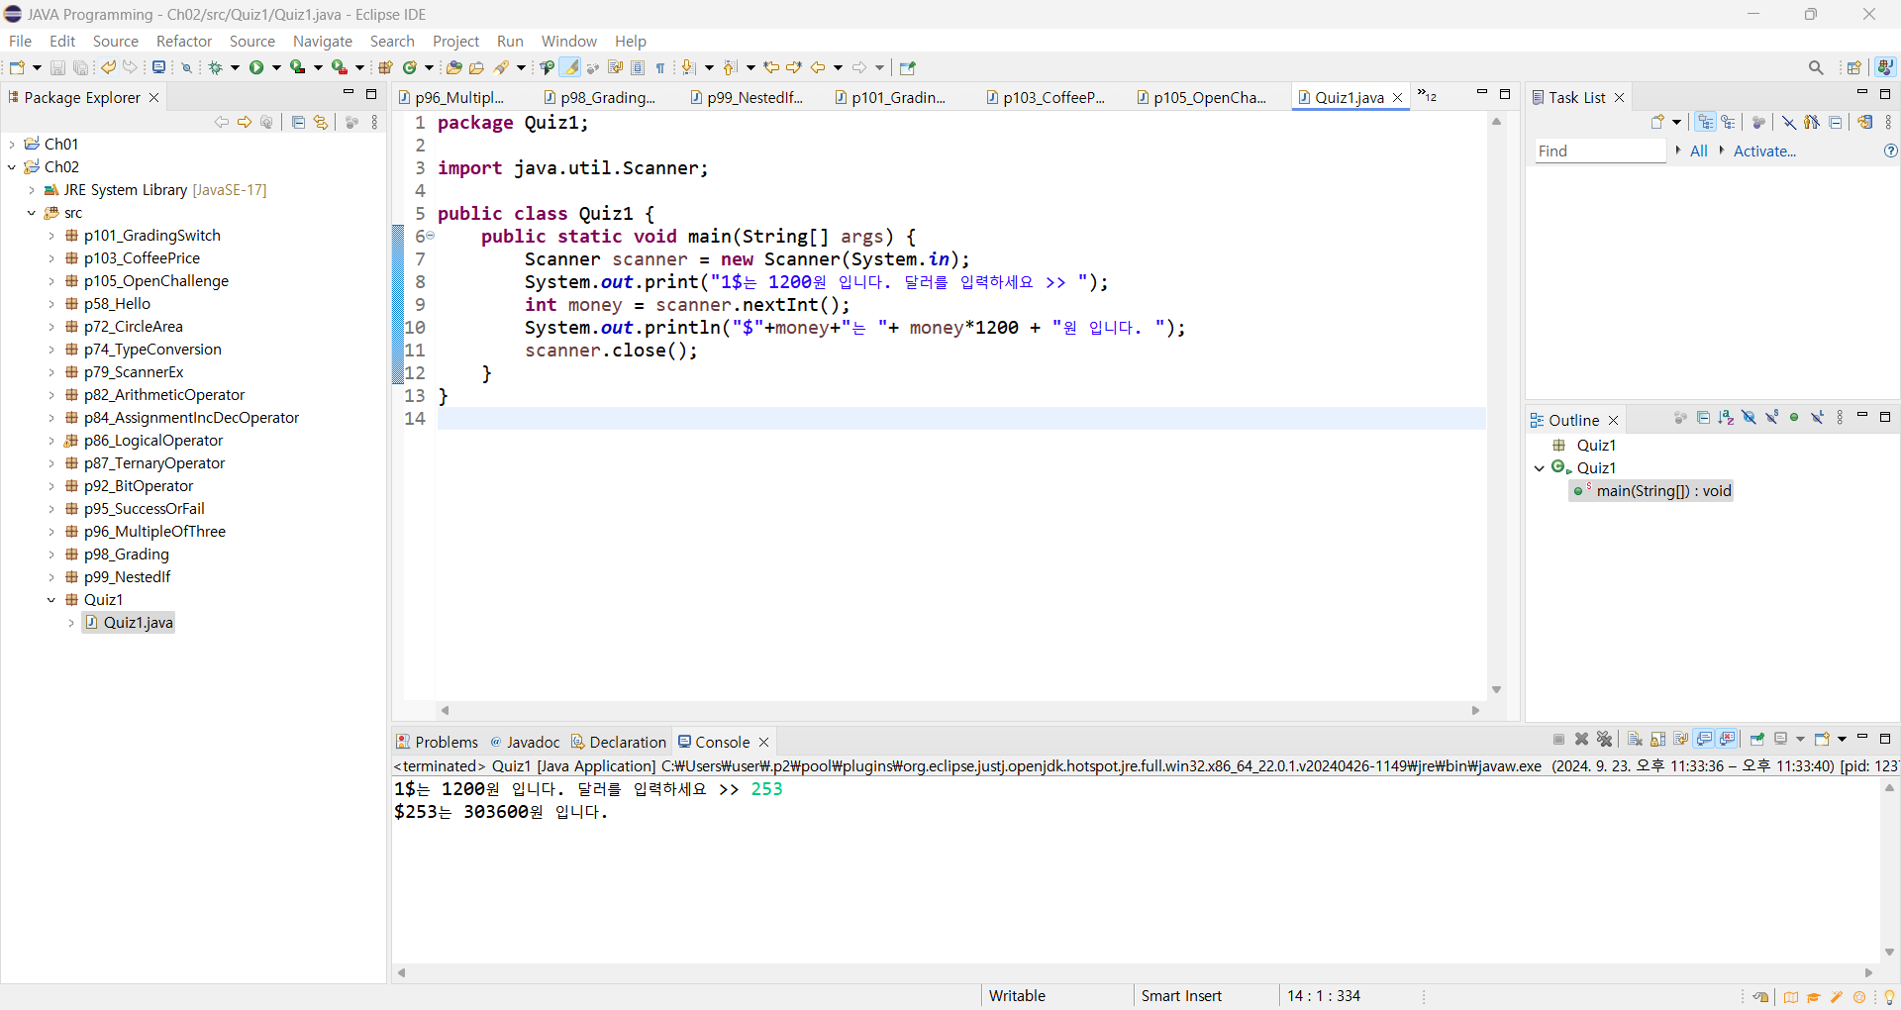Open the Navigate menu
Viewport: 1901px width, 1010px height.
point(323,41)
